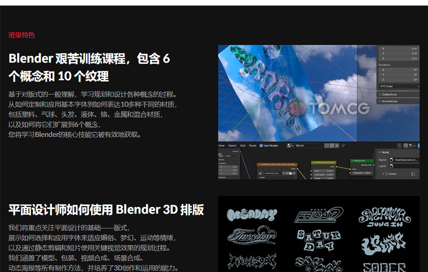Unlink image with X in texture node
The height and width of the screenshot is (272, 428).
(x=294, y=173)
